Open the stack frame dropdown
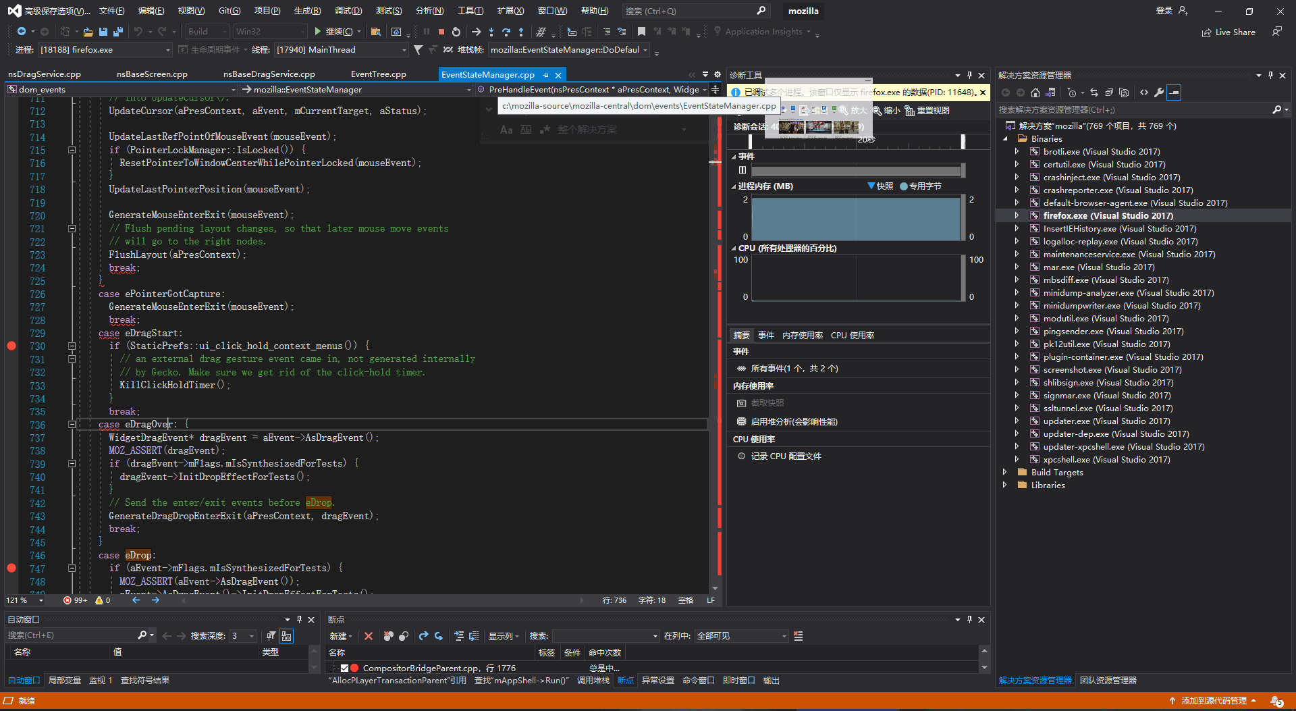The height and width of the screenshot is (711, 1296). [x=569, y=49]
